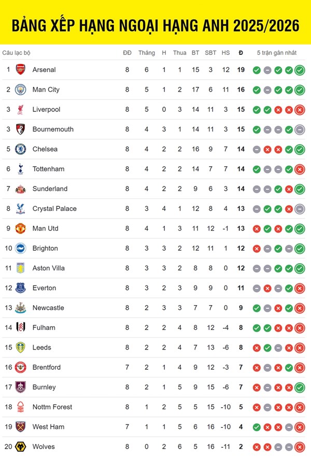Viewport: 311px width, 460px height.
Task: Click the Tottenham club crest
Action: [20, 169]
